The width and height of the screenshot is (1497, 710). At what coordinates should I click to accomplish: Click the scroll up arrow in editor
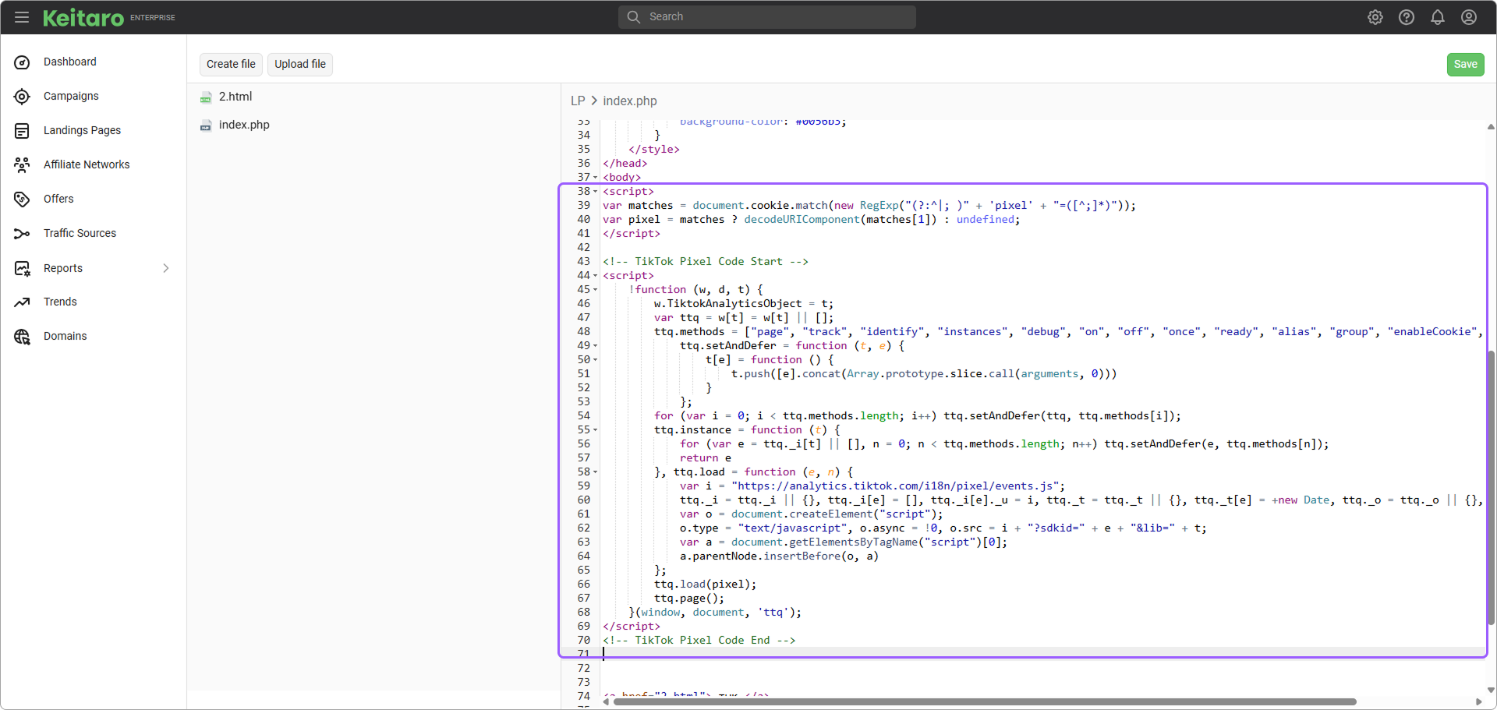(1491, 126)
